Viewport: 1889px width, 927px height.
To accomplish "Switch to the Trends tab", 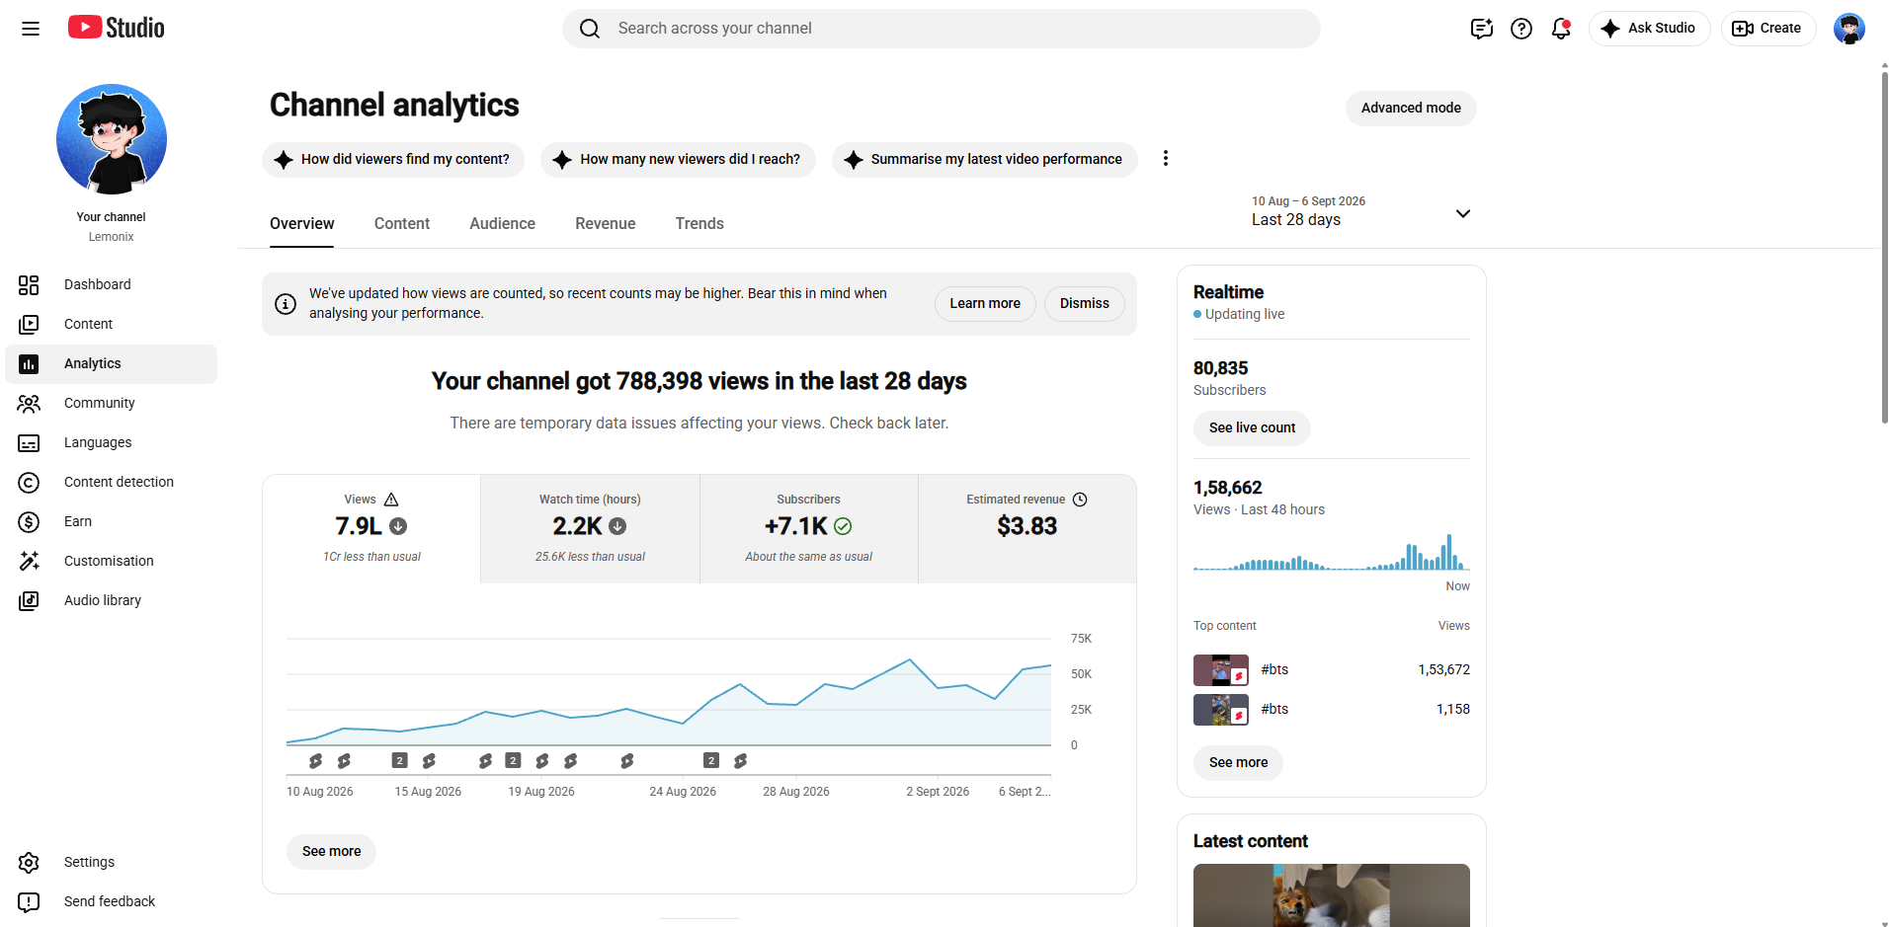I will point(699,224).
